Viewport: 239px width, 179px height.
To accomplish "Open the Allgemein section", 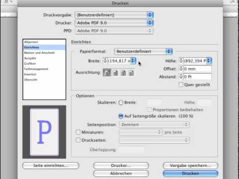I will click(x=44, y=42).
